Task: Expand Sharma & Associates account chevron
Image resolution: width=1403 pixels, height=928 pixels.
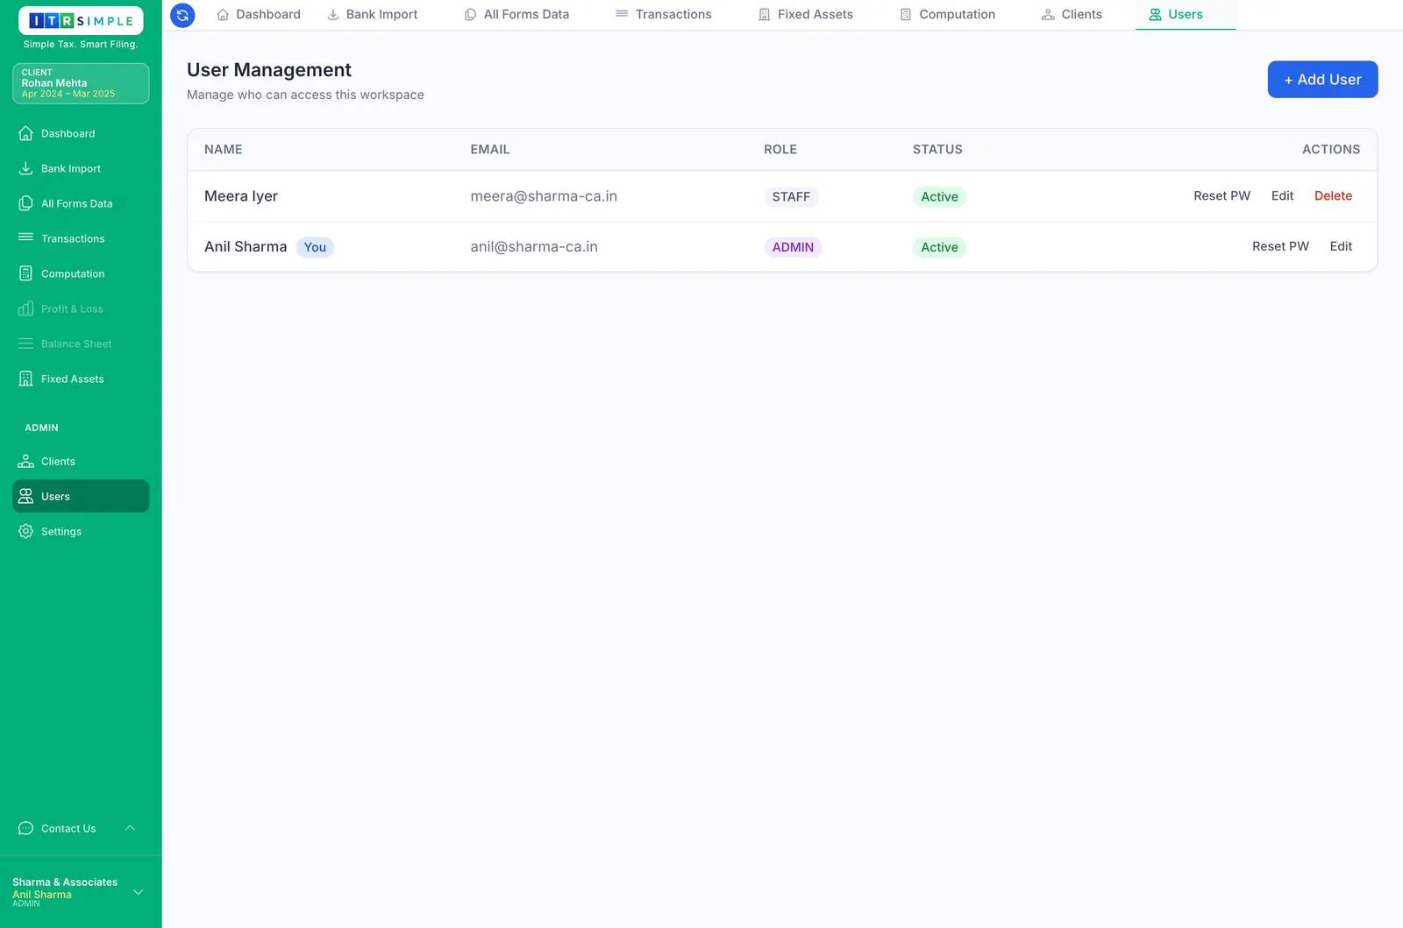Action: pos(138,892)
